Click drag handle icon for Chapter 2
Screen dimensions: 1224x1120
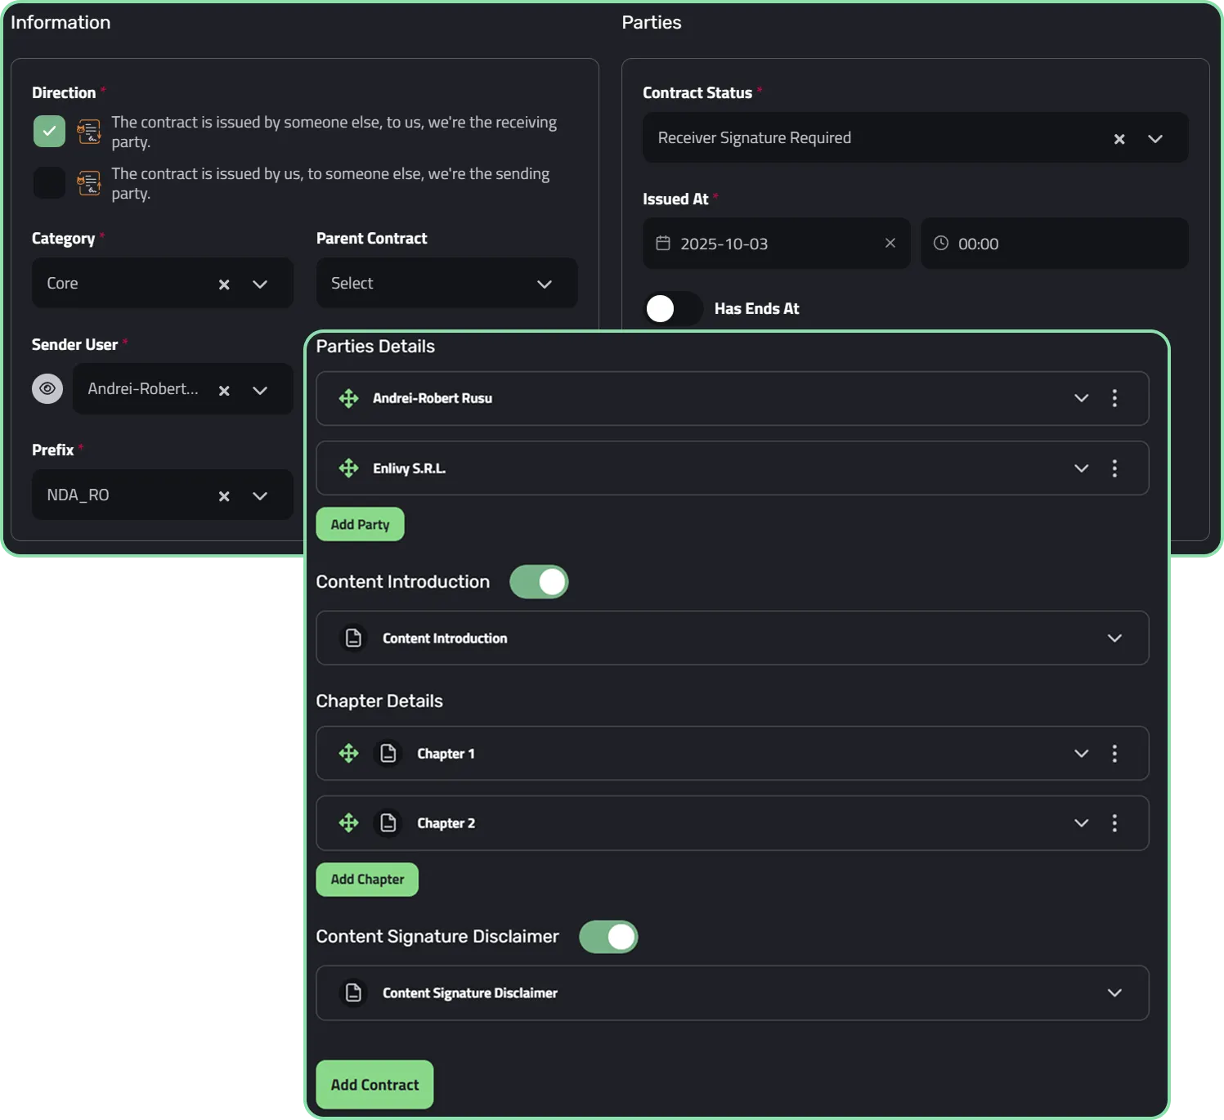click(x=349, y=822)
